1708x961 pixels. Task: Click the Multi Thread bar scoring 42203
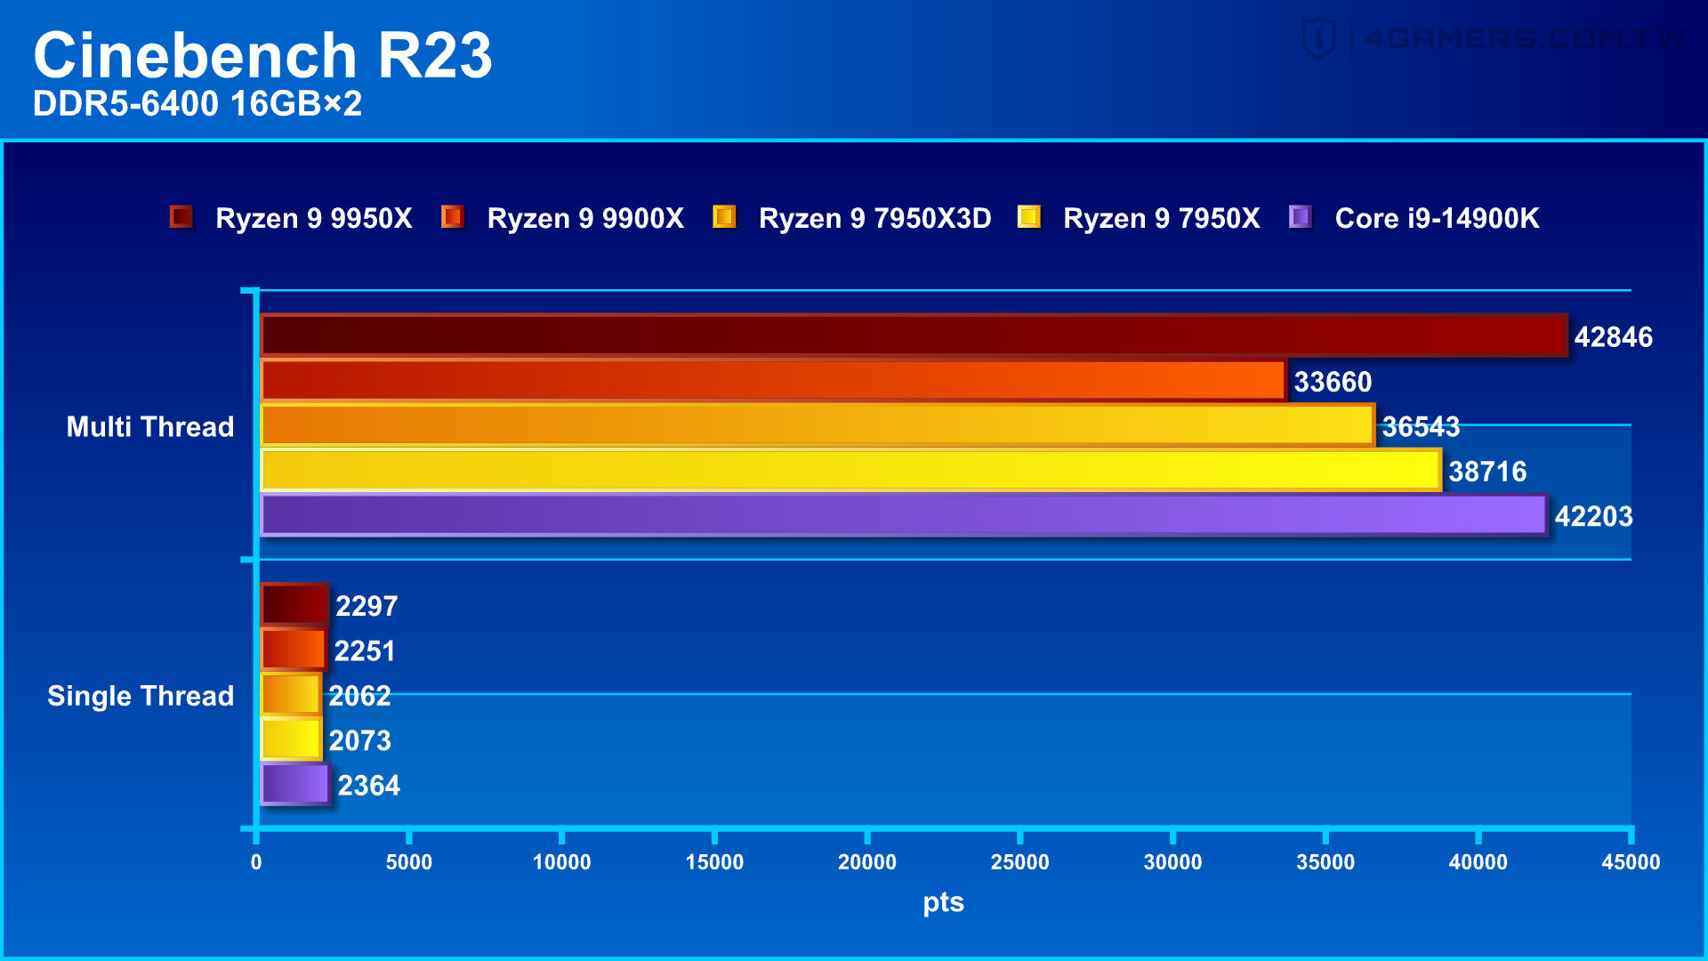(904, 515)
